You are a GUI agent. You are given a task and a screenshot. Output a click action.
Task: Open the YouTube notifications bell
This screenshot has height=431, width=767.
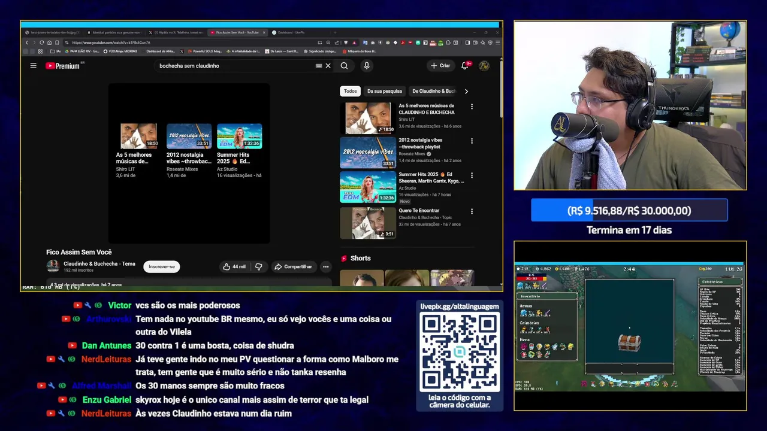coord(465,66)
